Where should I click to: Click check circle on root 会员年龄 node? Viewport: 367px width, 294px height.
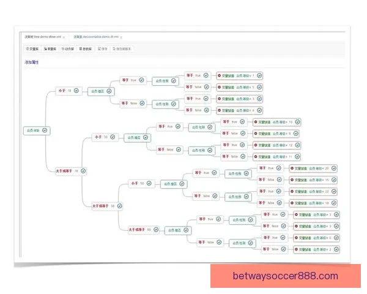45,130
